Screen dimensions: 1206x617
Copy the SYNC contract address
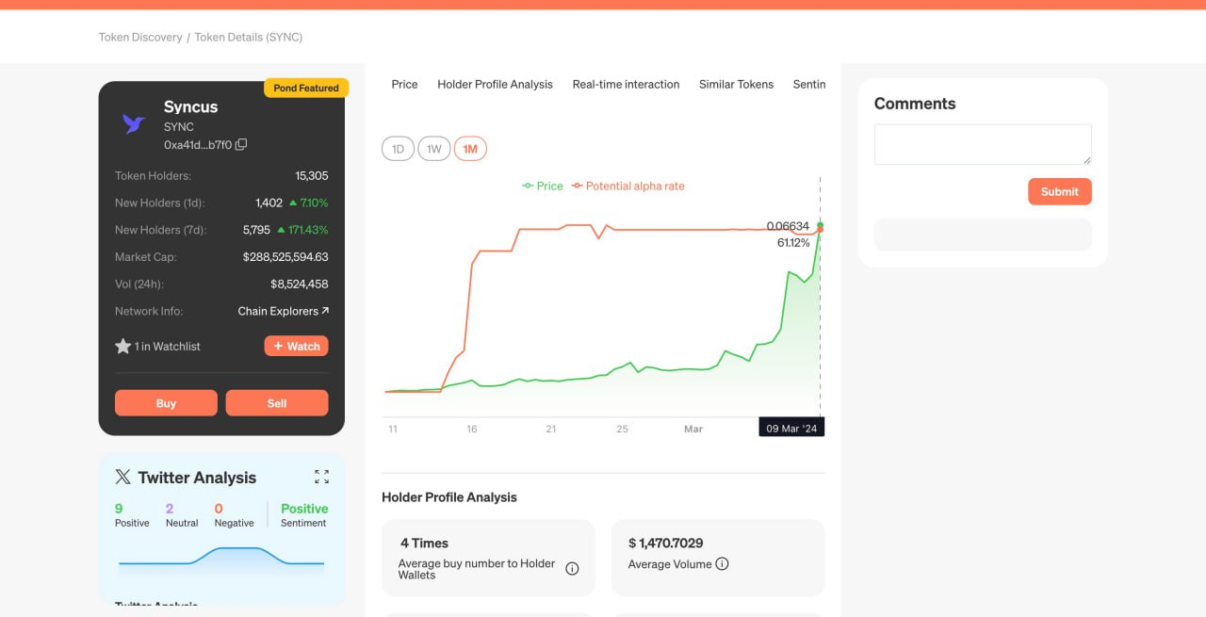(241, 144)
